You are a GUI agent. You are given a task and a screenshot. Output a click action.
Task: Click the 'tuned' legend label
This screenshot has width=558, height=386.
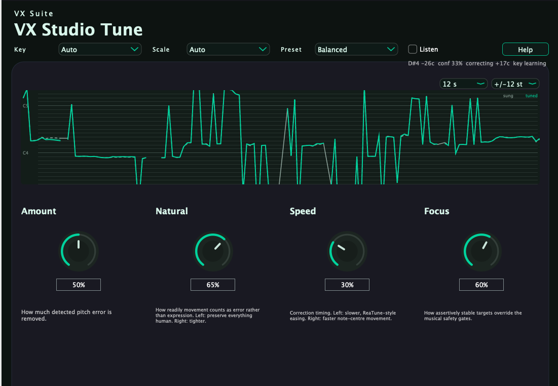click(531, 96)
